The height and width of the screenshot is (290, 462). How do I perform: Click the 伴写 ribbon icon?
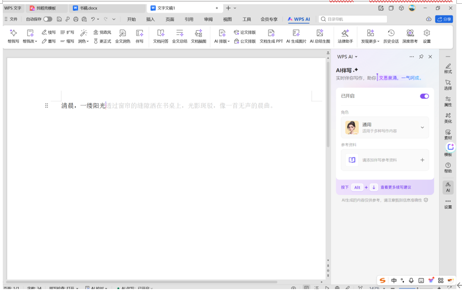[139, 36]
